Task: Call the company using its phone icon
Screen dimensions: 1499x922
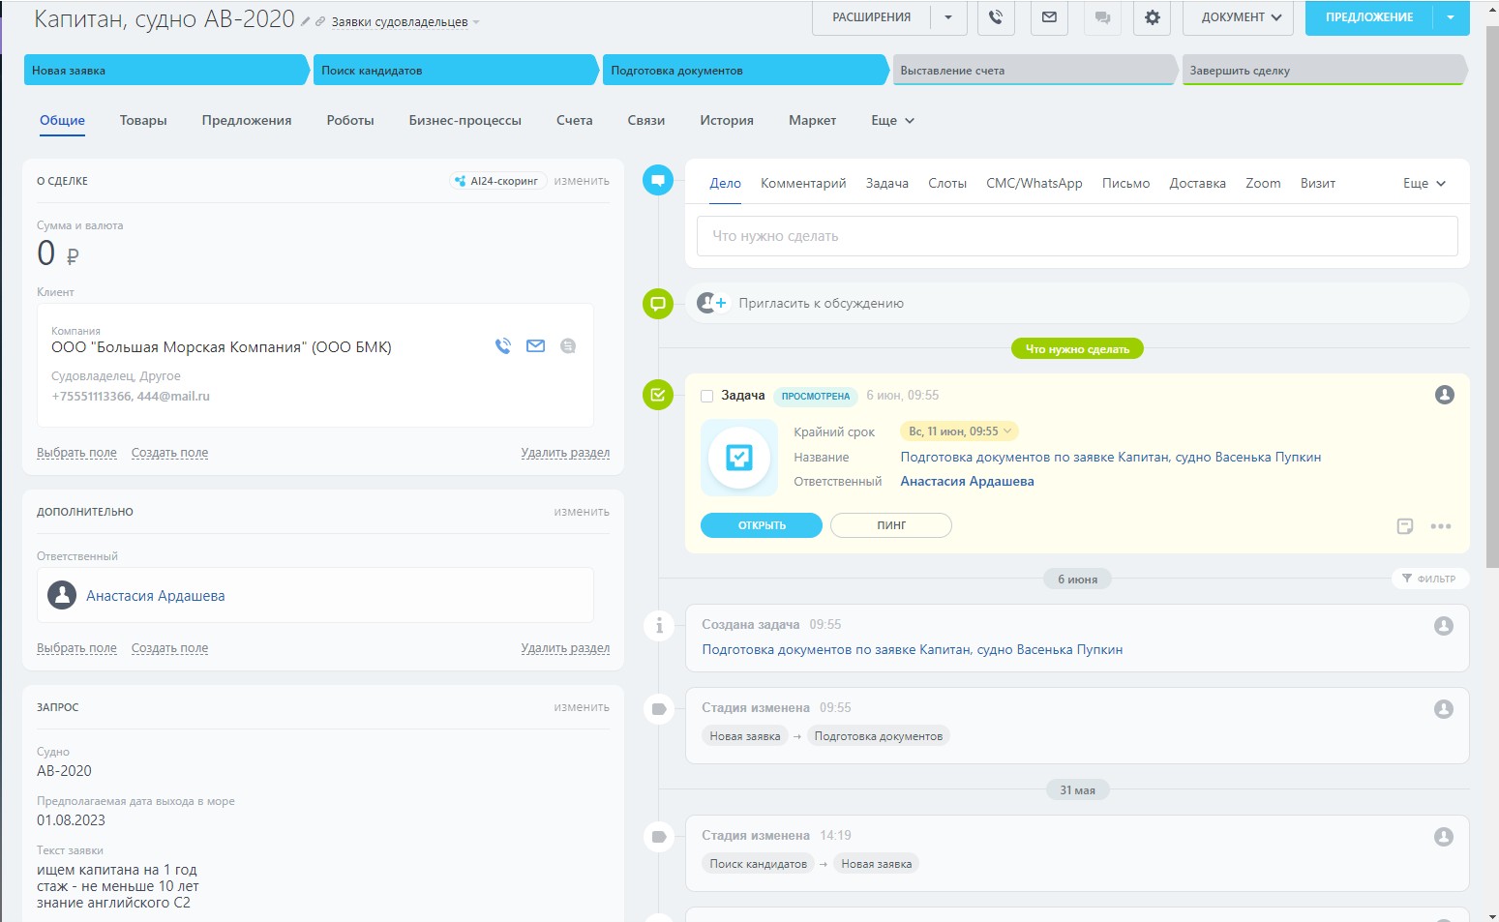Action: pyautogui.click(x=502, y=346)
